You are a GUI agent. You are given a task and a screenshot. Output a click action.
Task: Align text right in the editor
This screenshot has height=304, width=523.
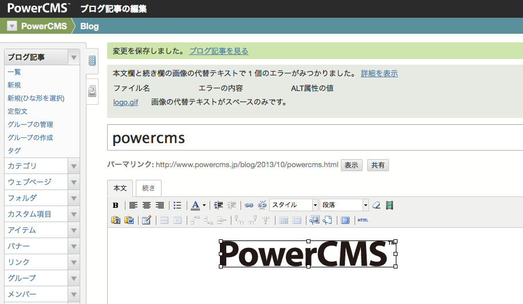[x=160, y=205]
